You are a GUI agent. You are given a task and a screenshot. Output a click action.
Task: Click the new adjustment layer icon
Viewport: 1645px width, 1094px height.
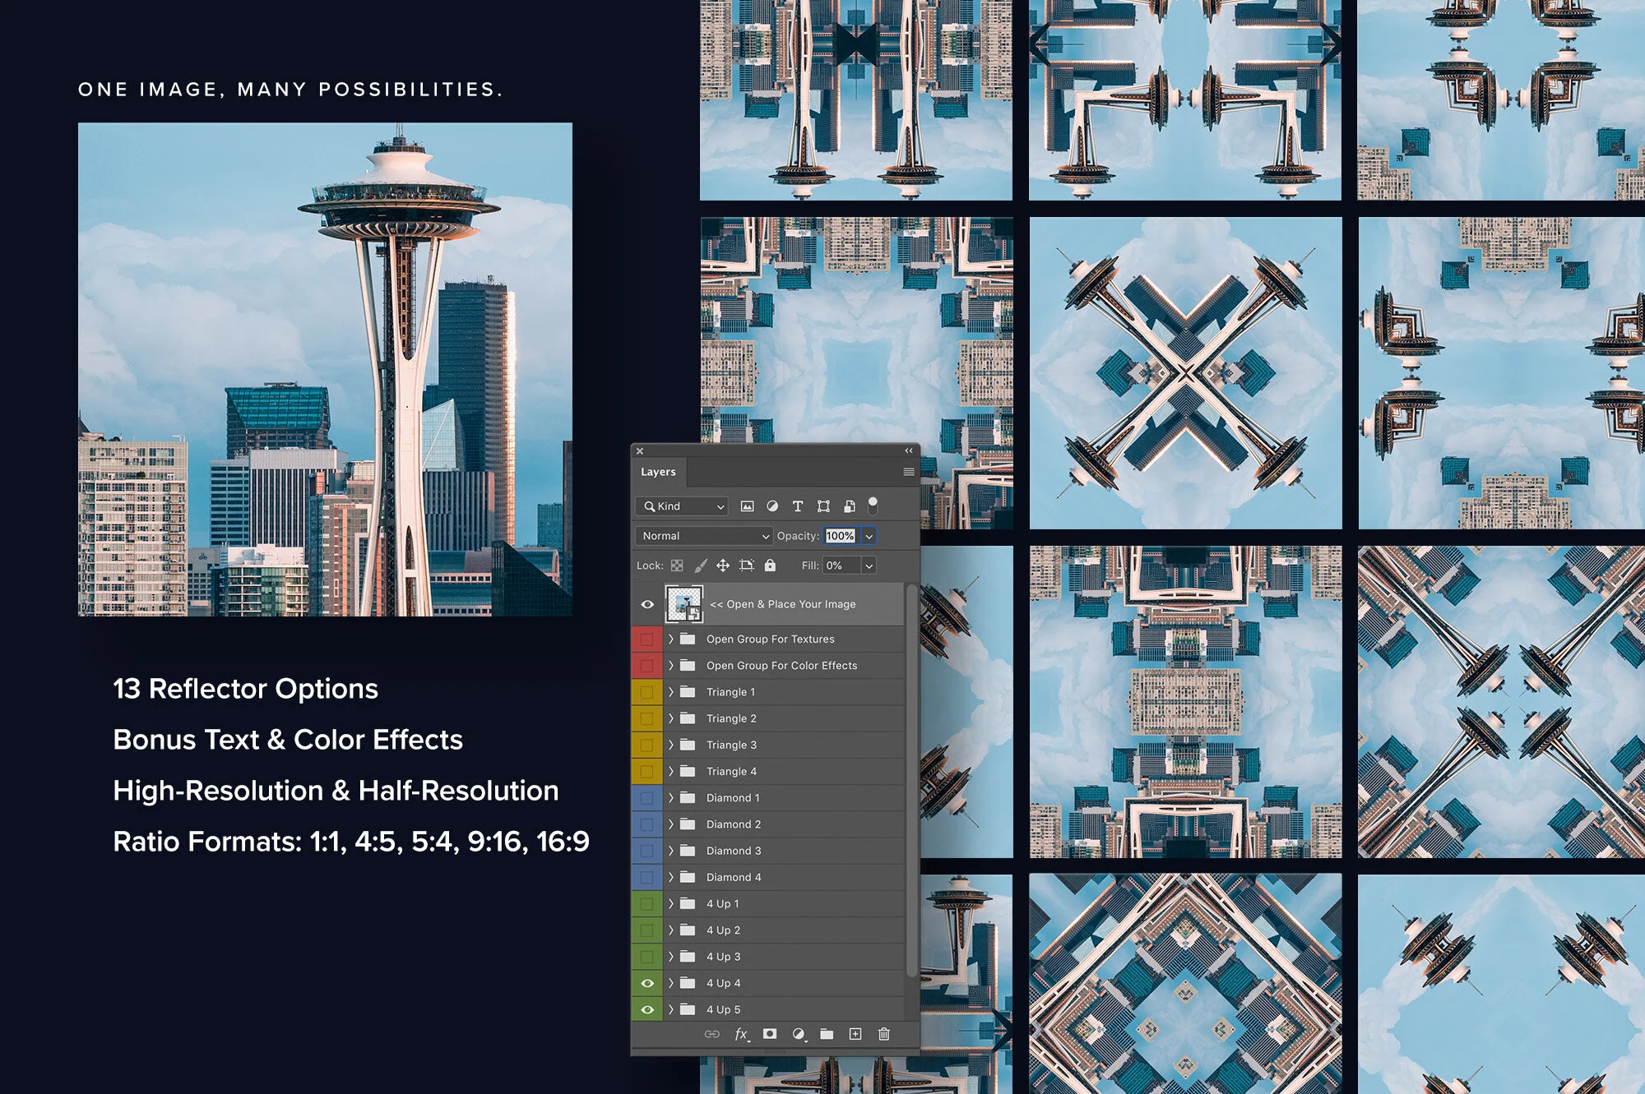point(798,1034)
